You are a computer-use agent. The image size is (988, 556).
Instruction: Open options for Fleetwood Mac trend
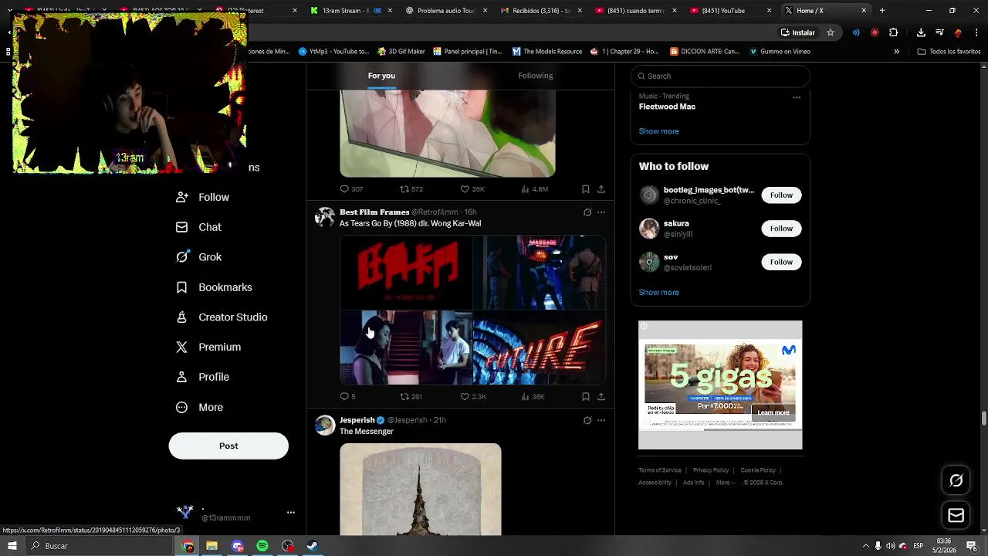click(x=797, y=97)
